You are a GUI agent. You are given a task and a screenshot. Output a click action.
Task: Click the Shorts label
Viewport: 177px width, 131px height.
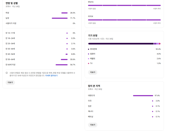click(91, 2)
